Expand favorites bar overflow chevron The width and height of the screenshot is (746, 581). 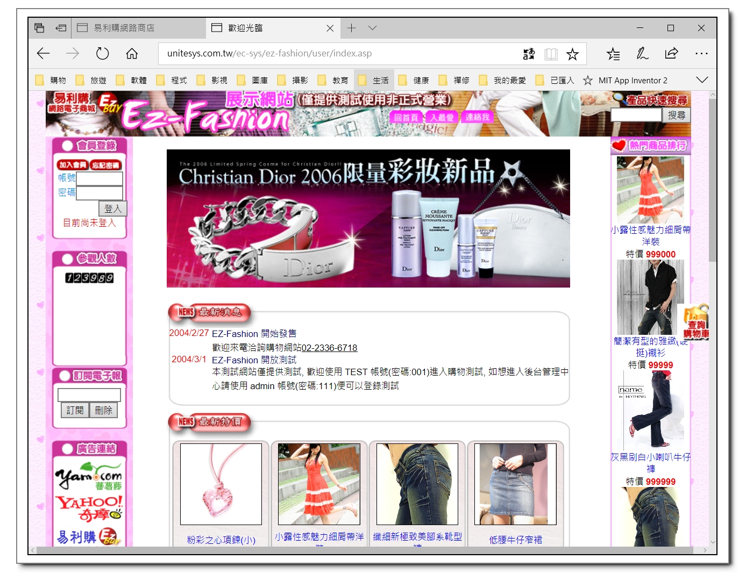(x=702, y=80)
